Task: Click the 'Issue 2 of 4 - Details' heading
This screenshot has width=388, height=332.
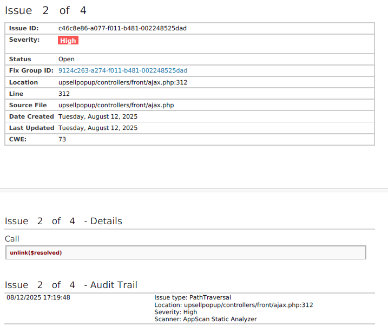Action: [63, 221]
